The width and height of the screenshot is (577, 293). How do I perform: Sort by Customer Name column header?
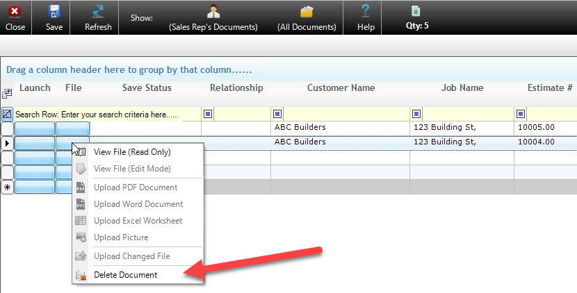pos(341,88)
